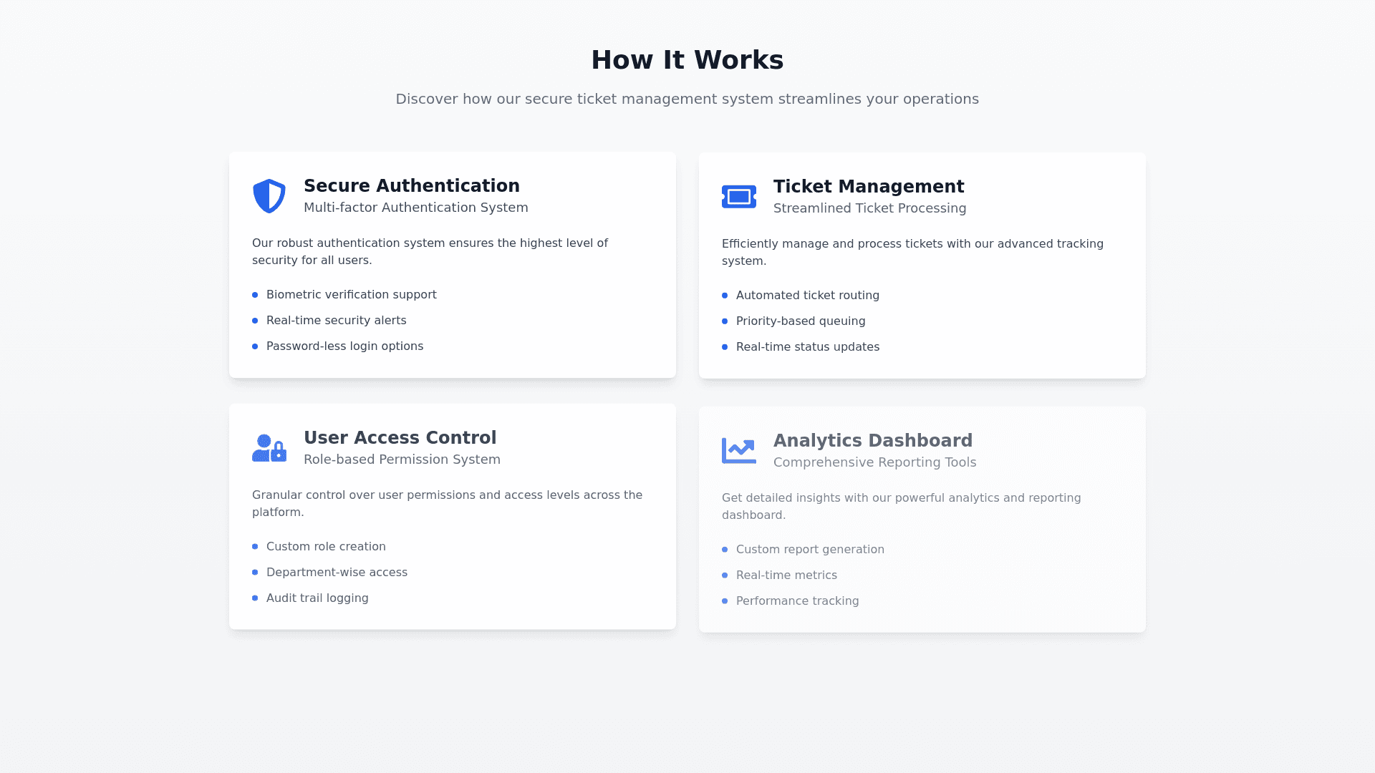Click the How It Works title

coord(687,60)
